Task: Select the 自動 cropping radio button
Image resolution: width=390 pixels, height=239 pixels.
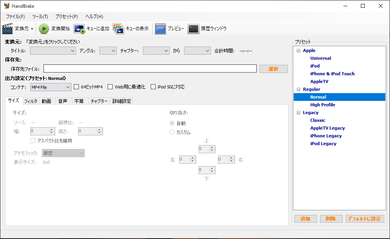Action: click(172, 123)
